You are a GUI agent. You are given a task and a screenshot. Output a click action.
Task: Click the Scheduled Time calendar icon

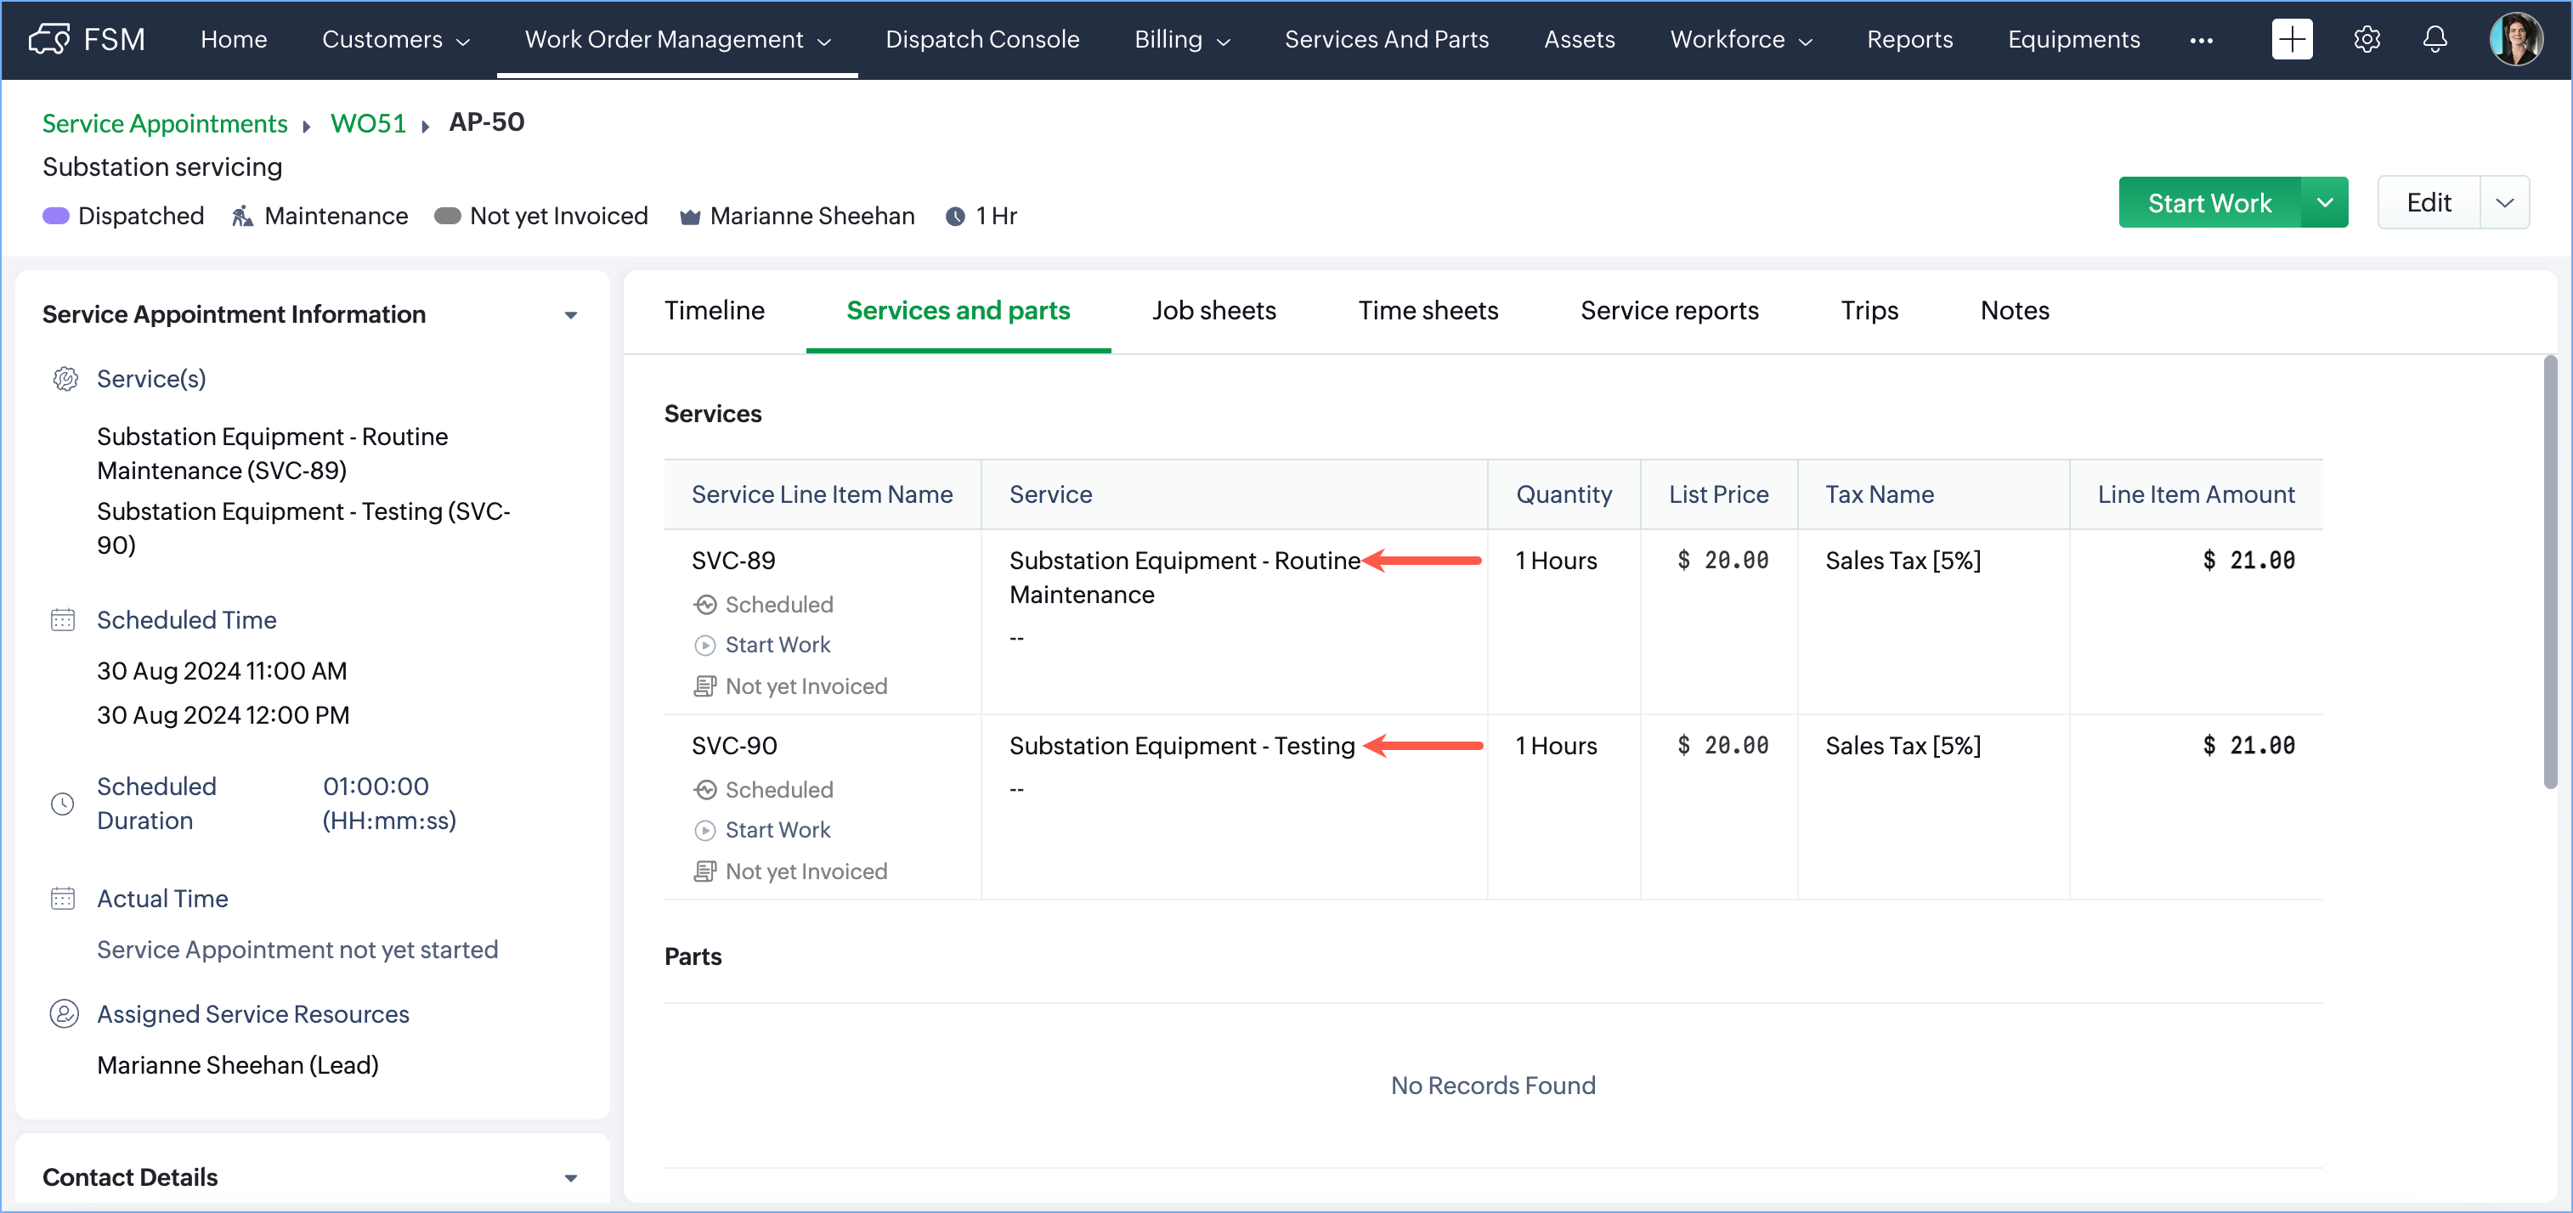(62, 620)
